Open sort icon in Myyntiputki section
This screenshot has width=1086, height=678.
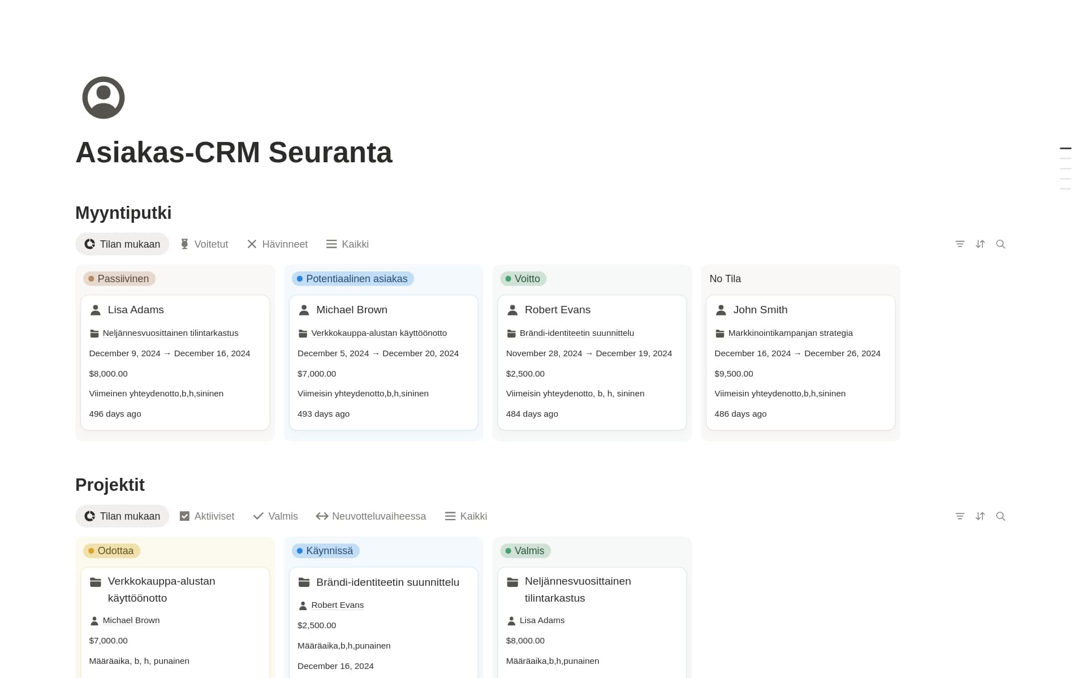(980, 244)
